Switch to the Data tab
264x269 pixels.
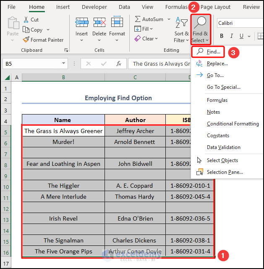tap(124, 7)
